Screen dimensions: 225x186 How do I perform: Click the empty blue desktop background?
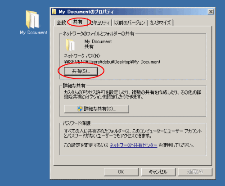[x=24, y=105]
